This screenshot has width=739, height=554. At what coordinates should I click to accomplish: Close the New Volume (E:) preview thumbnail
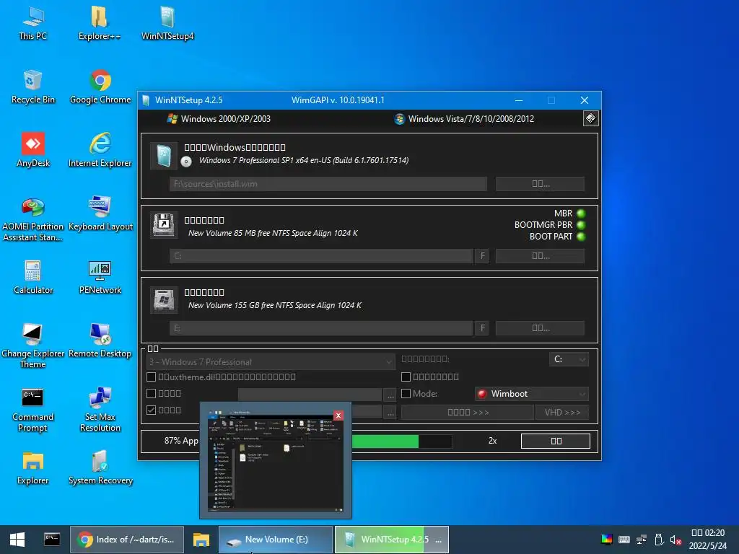point(338,415)
